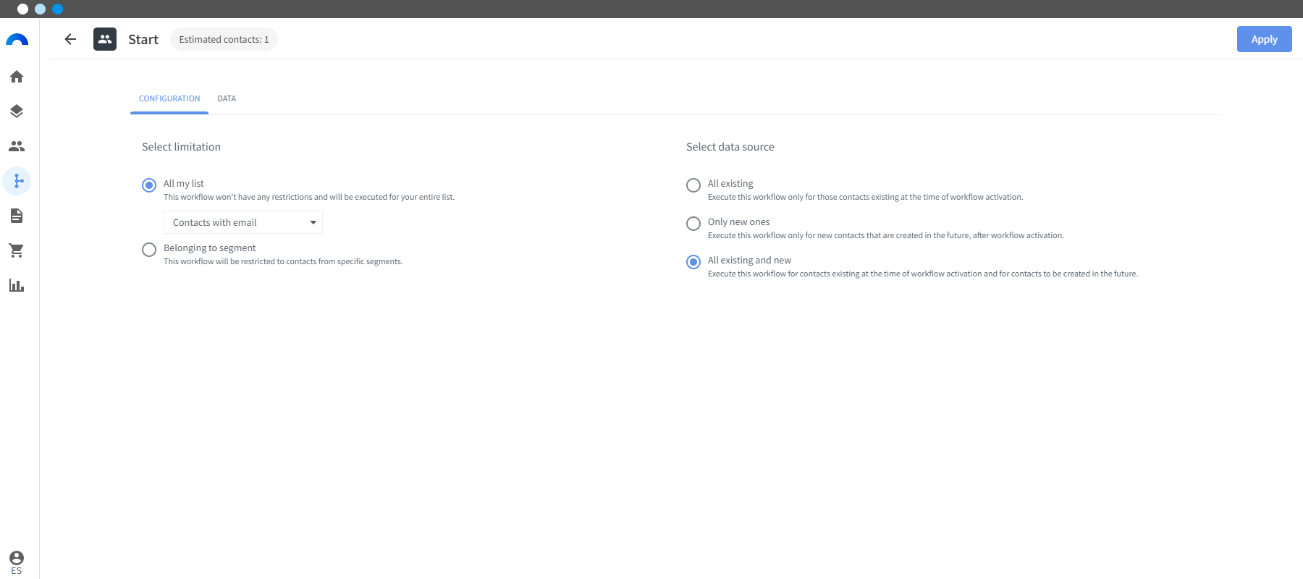Open the contacts people icon in sidebar
The image size is (1303, 579).
(x=17, y=146)
